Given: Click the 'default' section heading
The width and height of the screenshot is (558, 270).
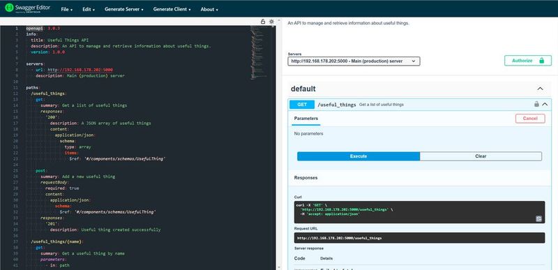Looking at the screenshot, I should 303,89.
